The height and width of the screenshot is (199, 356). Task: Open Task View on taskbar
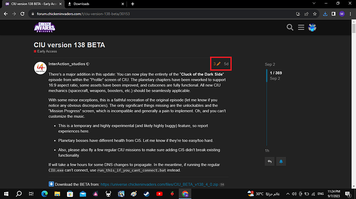tap(31, 194)
